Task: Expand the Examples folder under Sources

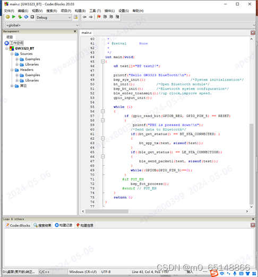Action: (x=17, y=59)
